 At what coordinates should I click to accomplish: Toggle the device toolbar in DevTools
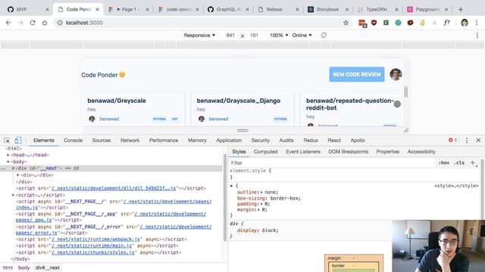pyautogui.click(x=18, y=141)
